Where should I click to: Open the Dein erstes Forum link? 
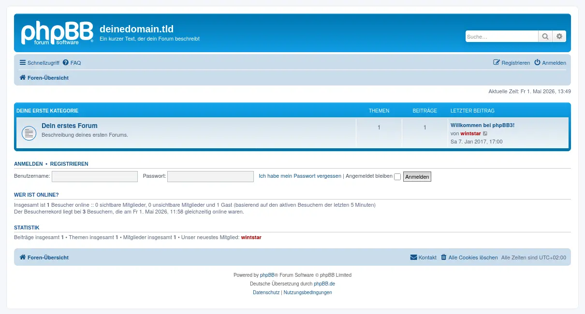(x=70, y=126)
